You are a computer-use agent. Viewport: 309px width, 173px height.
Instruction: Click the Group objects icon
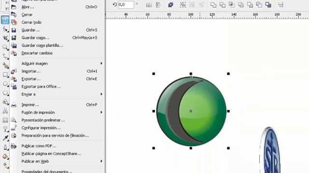pyautogui.click(x=183, y=5)
